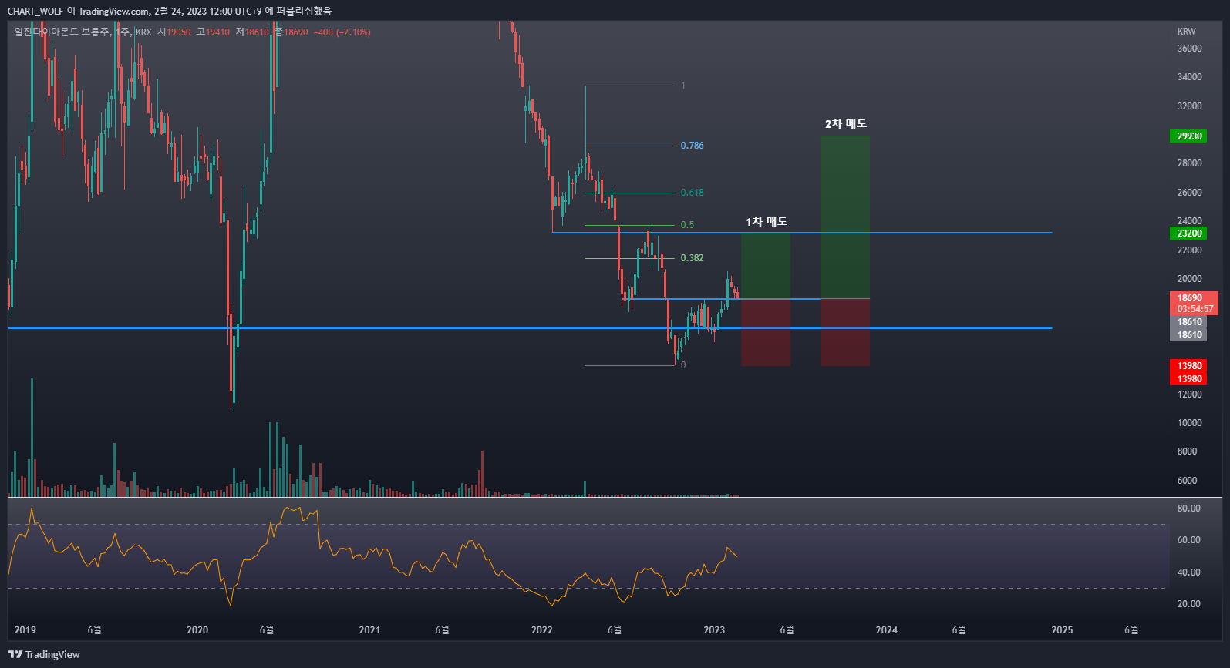1230x668 pixels.
Task: Click the 60.00 RSI axis label
Action: [1188, 540]
